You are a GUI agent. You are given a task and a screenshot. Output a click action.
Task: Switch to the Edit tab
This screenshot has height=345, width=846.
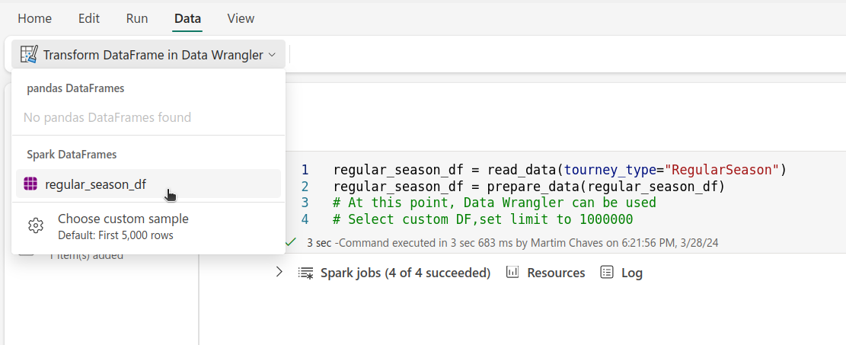89,18
